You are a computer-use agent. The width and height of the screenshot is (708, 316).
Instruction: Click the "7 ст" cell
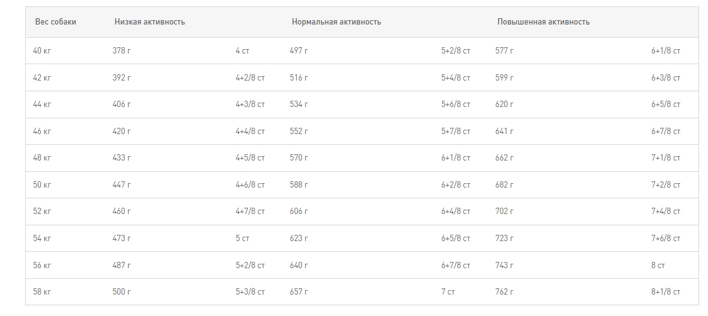(x=448, y=293)
